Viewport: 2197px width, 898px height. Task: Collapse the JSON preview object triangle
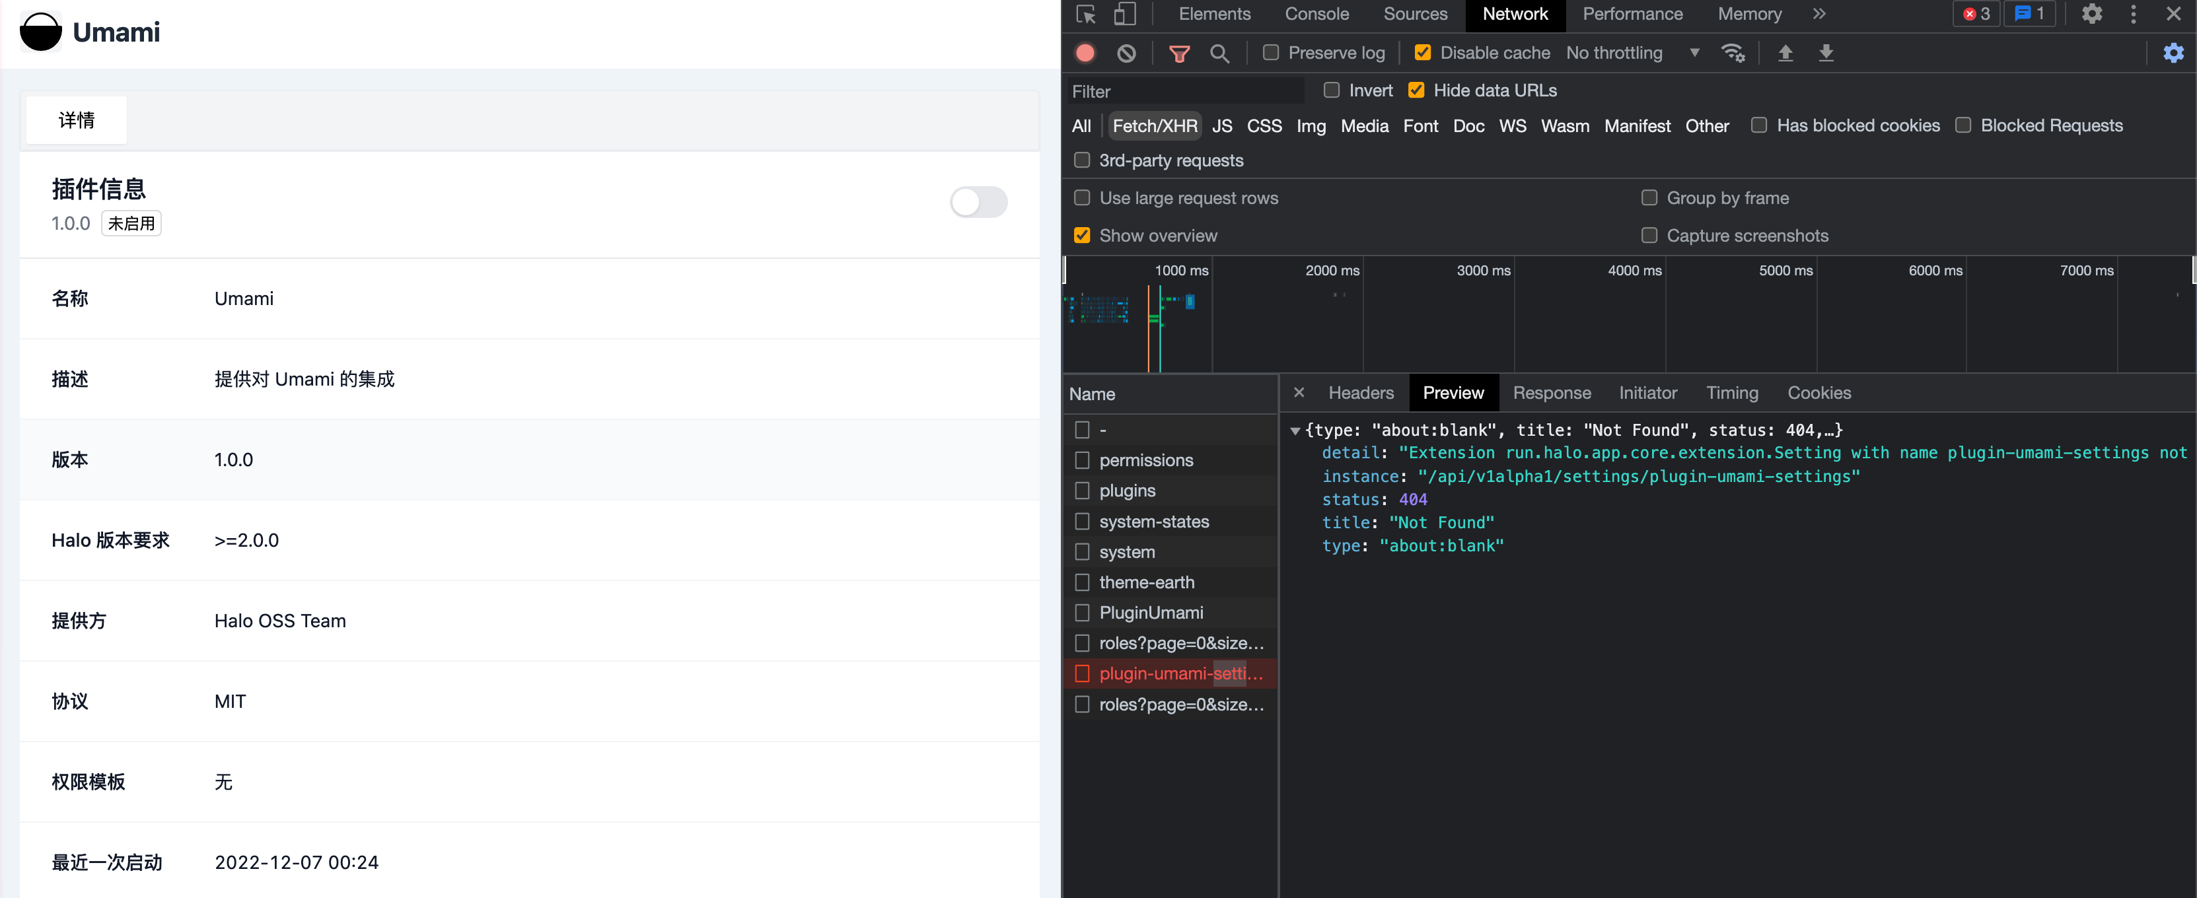[1295, 431]
